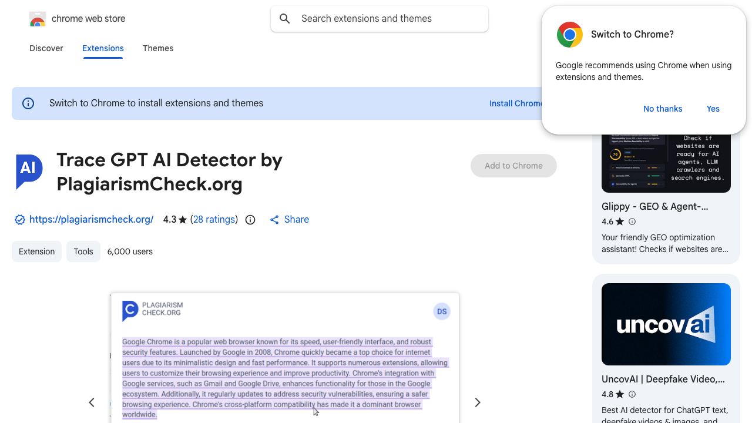Click Switch to Chrome? popup heading
The height and width of the screenshot is (423, 752).
(x=632, y=34)
